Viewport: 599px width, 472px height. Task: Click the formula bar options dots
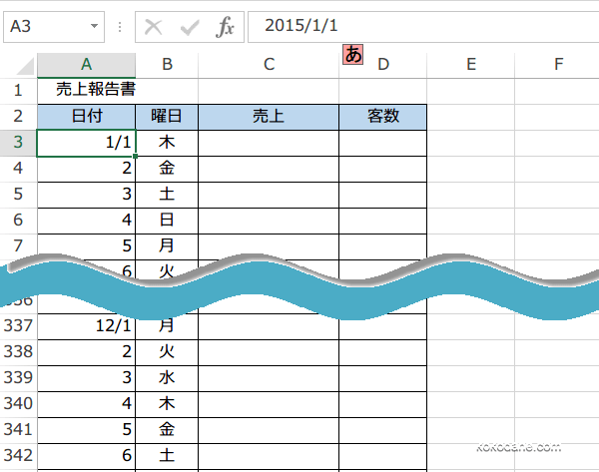tap(120, 27)
